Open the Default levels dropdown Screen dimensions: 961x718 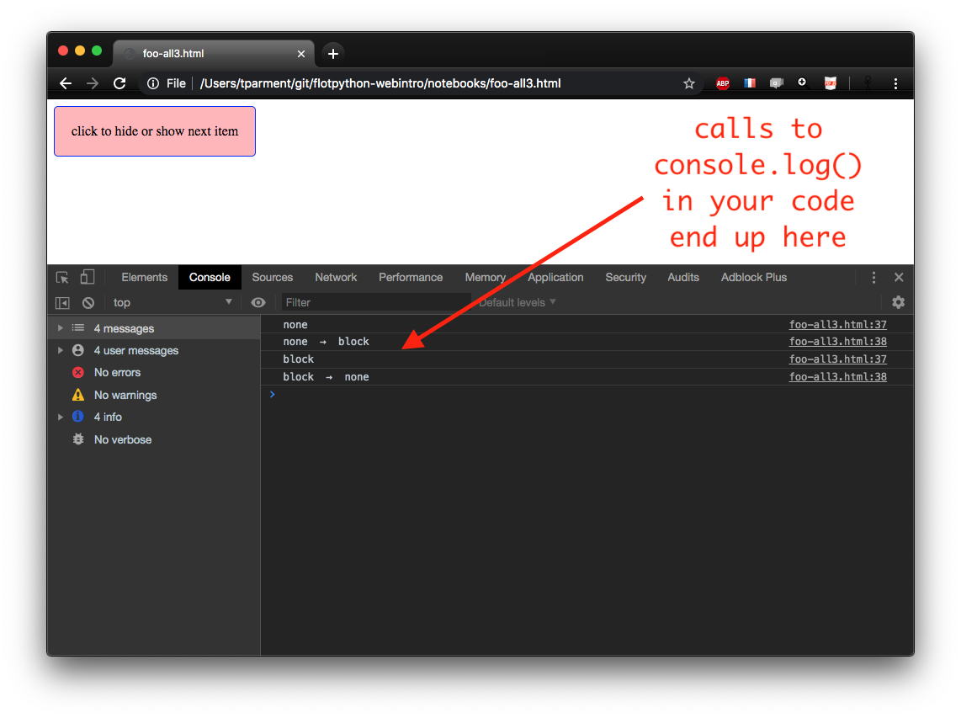(517, 303)
